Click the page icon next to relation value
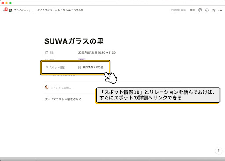 80,67
